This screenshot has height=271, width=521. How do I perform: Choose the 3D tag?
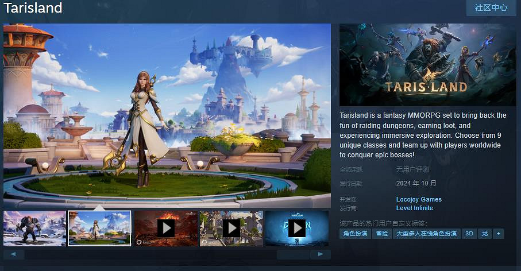469,234
